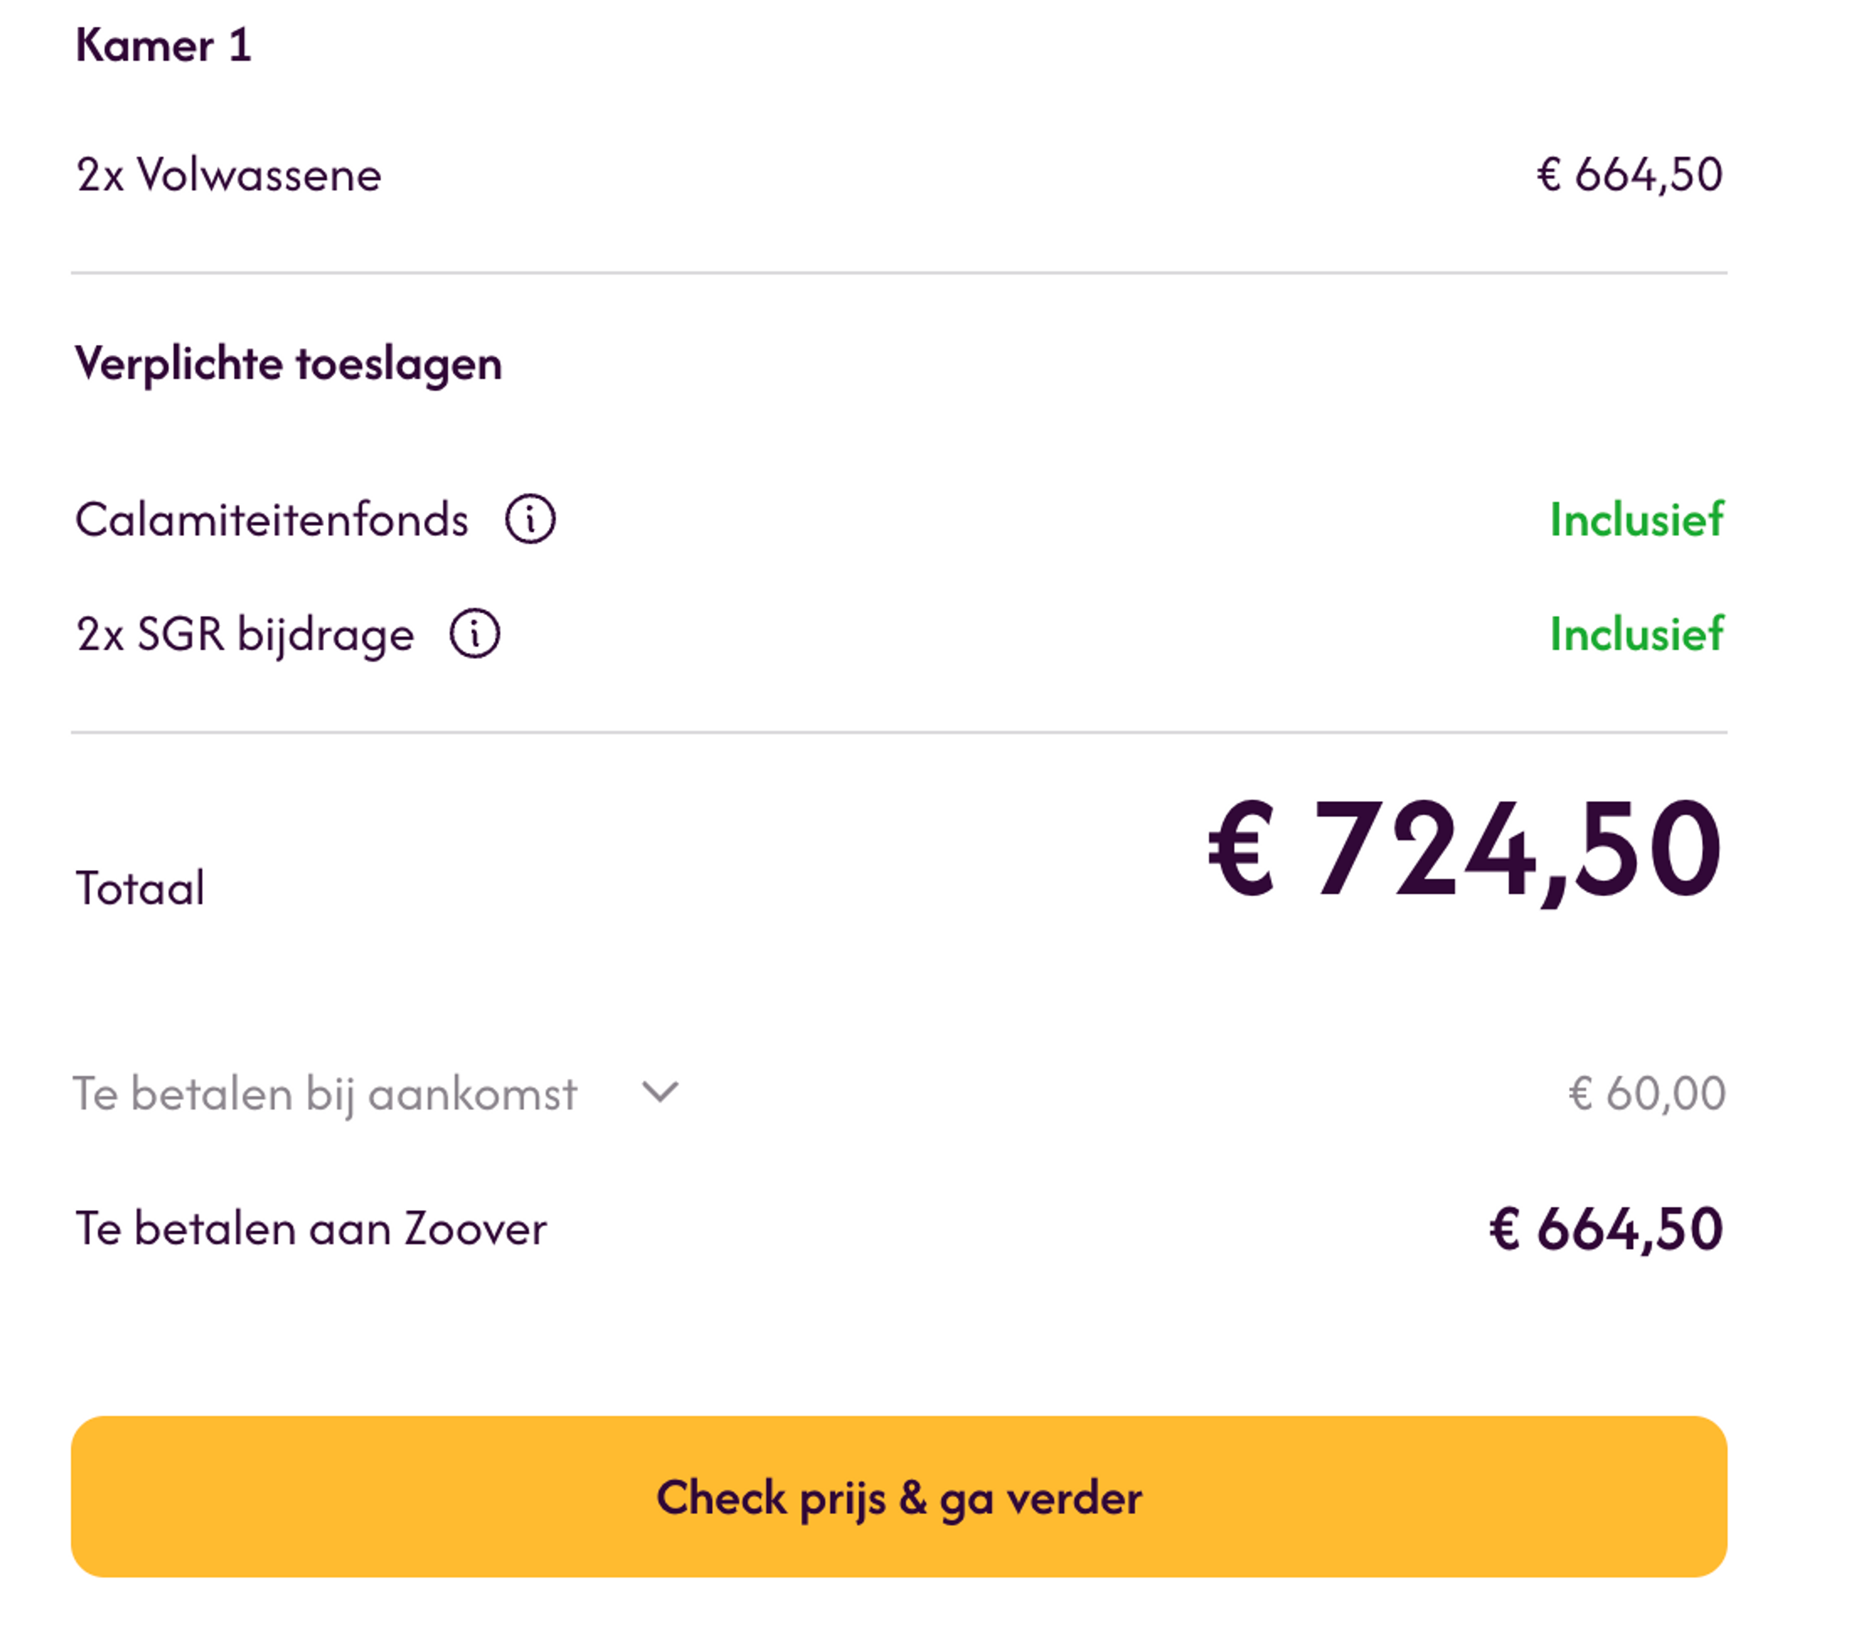
Task: Open the chevron next to Te betalen bij aankomst
Action: click(x=659, y=1093)
